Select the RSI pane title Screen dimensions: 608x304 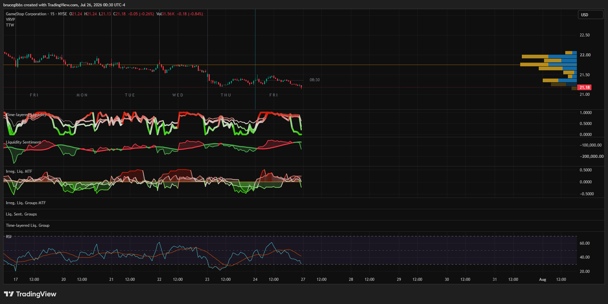(x=9, y=237)
